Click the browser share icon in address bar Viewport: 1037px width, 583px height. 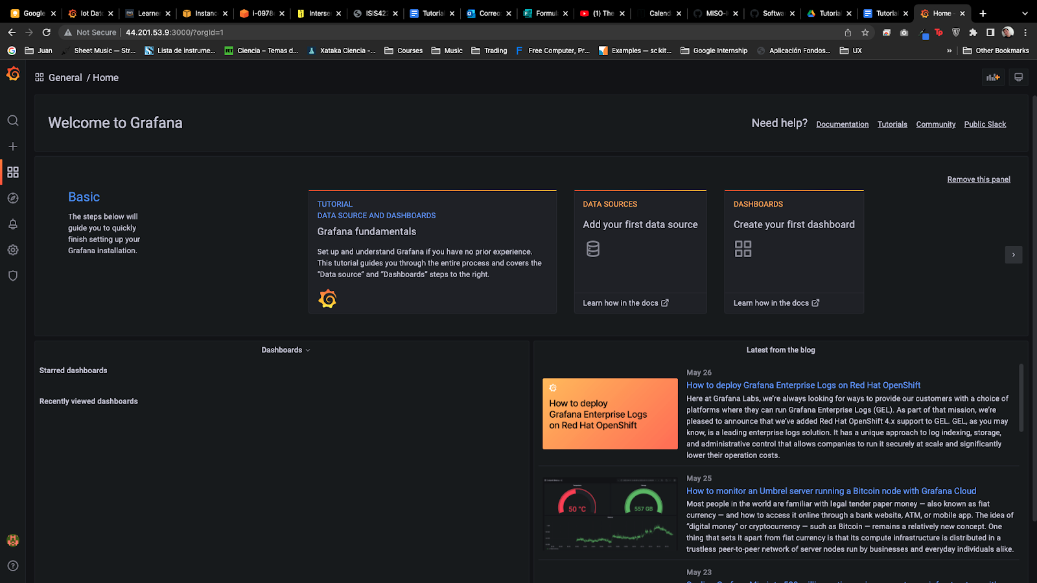[848, 32]
